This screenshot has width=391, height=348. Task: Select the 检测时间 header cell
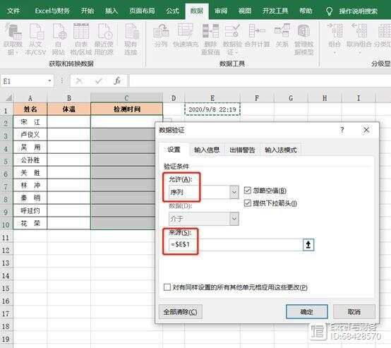pyautogui.click(x=126, y=109)
